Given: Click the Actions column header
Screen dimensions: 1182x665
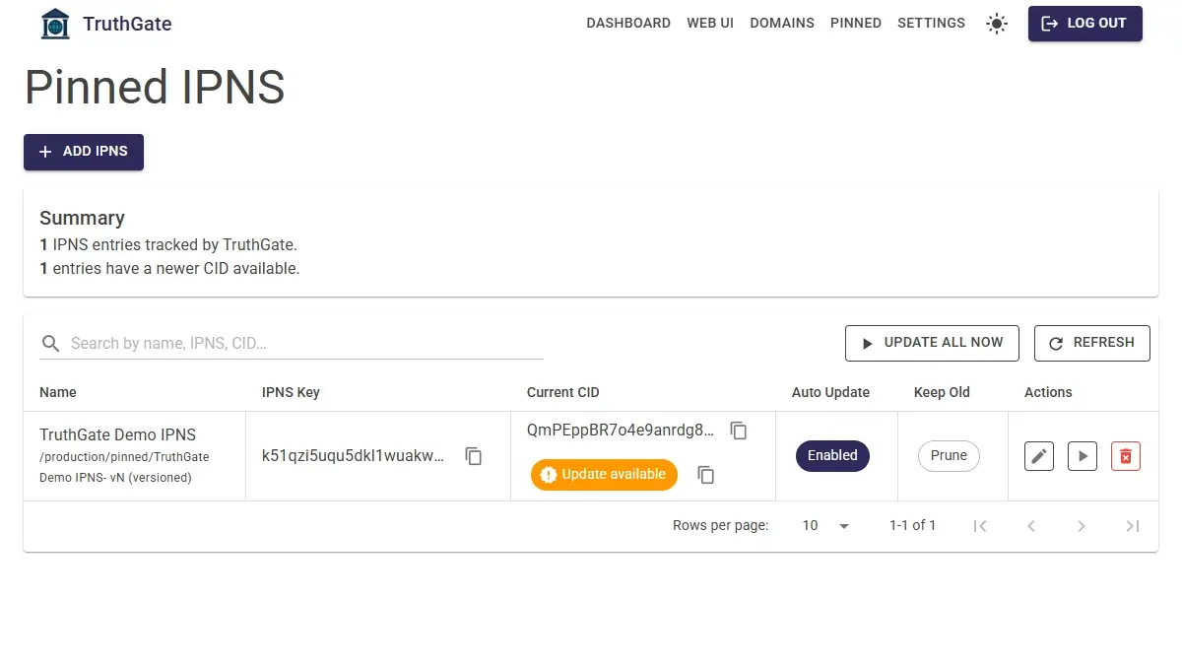Looking at the screenshot, I should (1048, 392).
